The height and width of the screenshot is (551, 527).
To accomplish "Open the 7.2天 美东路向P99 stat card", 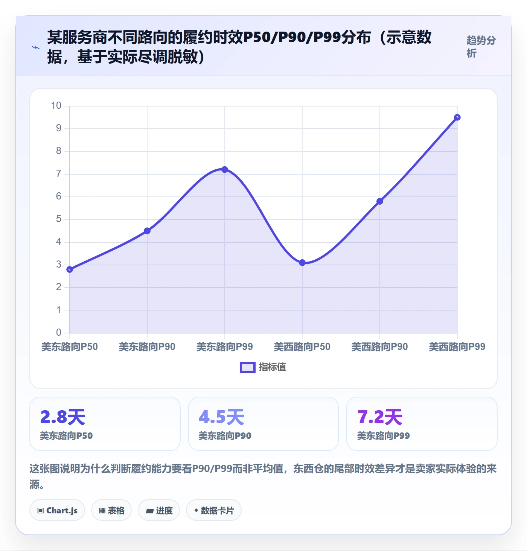I will [422, 424].
